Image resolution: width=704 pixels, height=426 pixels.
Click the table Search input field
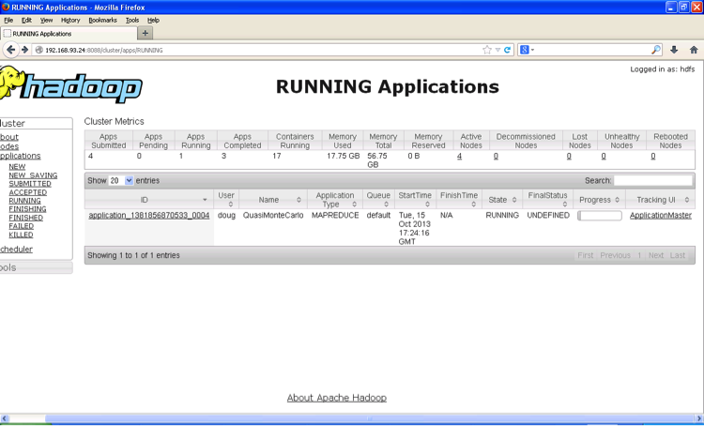tap(652, 180)
